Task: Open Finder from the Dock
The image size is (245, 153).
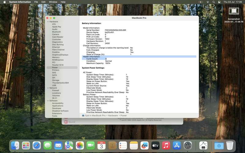Action: coord(15,145)
